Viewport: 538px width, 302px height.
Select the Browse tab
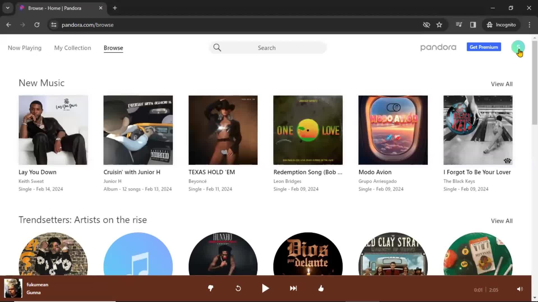pos(113,48)
